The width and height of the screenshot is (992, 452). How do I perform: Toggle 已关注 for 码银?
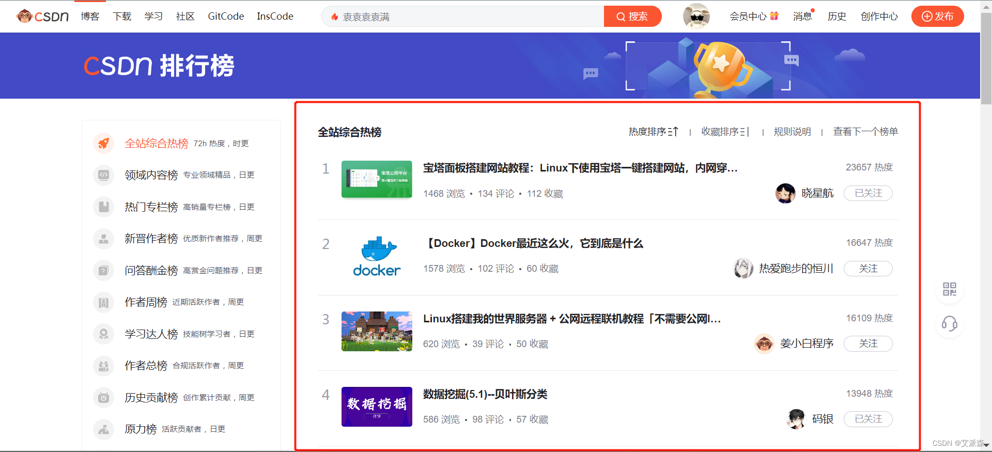tap(868, 419)
